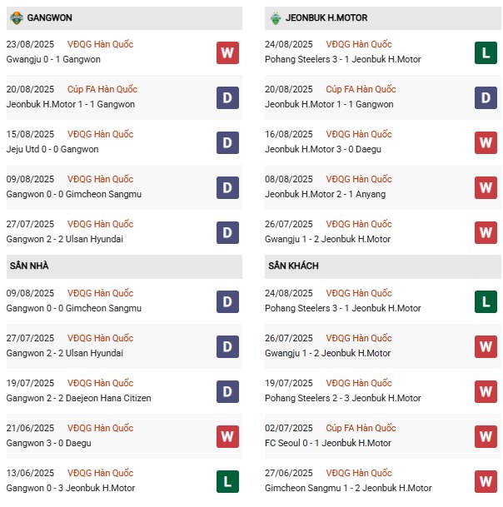Open match Gangwon 2 - 2 Daejeon Hana Citizen

coord(78,398)
